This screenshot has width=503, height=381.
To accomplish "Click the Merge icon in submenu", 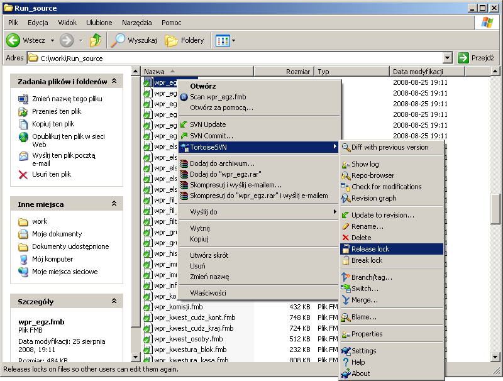I will [x=346, y=300].
